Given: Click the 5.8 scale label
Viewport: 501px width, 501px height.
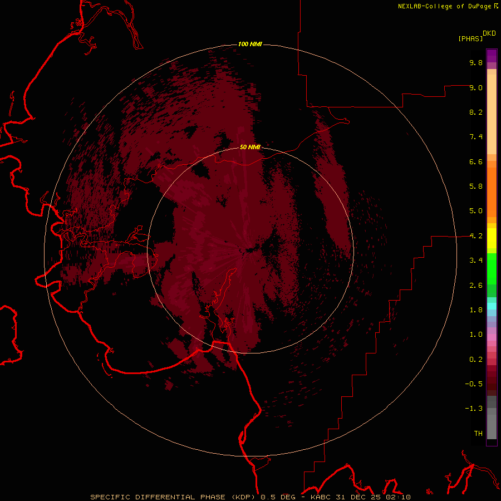Looking at the screenshot, I should click(x=476, y=186).
